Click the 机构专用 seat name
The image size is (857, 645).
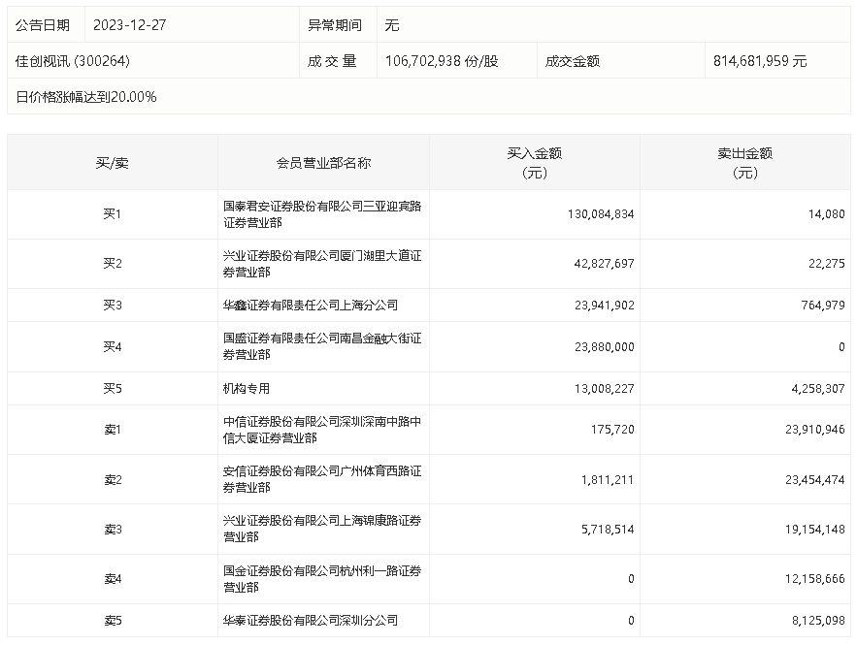[x=247, y=388]
